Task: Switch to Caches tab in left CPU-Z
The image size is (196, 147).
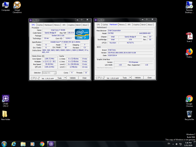Action: (x=40, y=25)
